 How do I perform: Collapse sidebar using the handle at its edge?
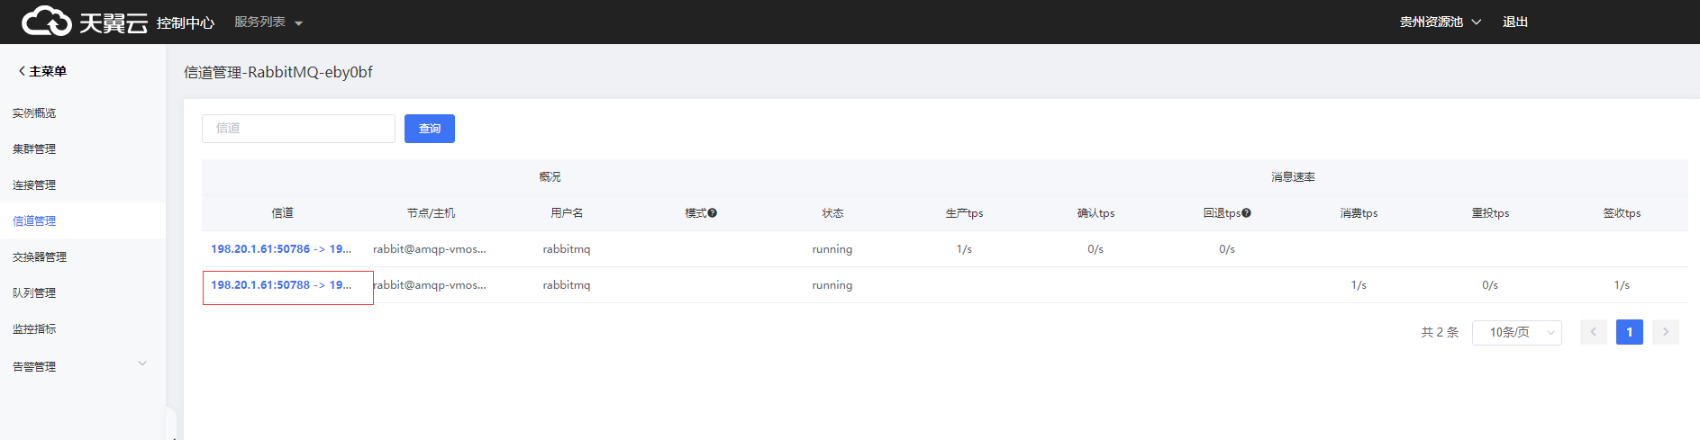[170, 423]
